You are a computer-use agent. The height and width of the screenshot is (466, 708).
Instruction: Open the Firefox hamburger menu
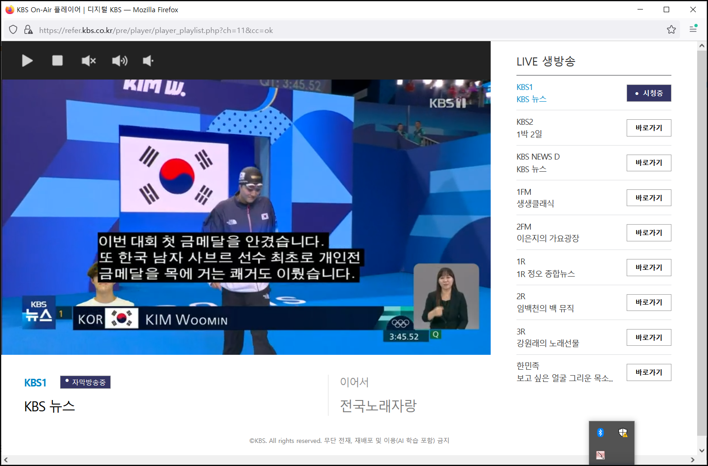pos(693,29)
